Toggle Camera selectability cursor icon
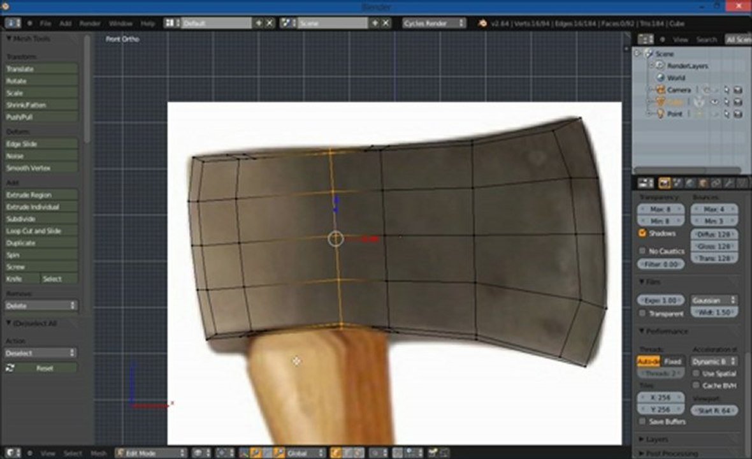Viewport: 752px width, 459px height. click(726, 90)
